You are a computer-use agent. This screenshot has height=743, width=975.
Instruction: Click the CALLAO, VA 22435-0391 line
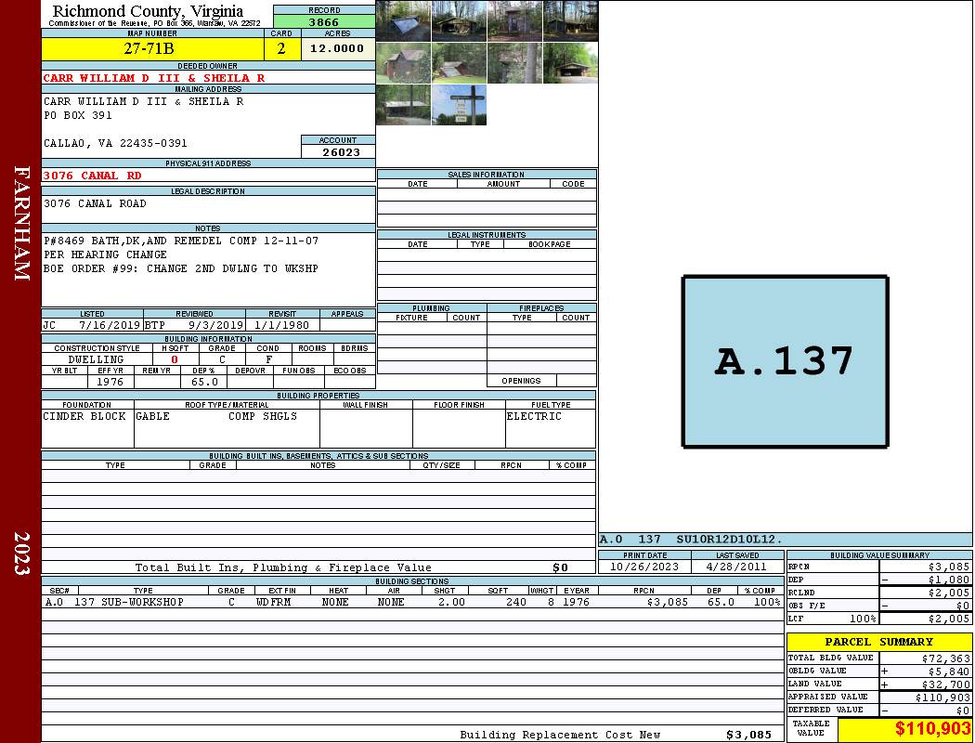[115, 143]
